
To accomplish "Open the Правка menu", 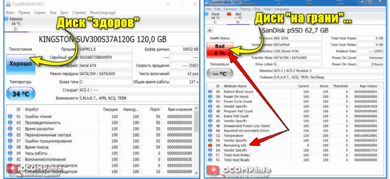I will [24, 13].
